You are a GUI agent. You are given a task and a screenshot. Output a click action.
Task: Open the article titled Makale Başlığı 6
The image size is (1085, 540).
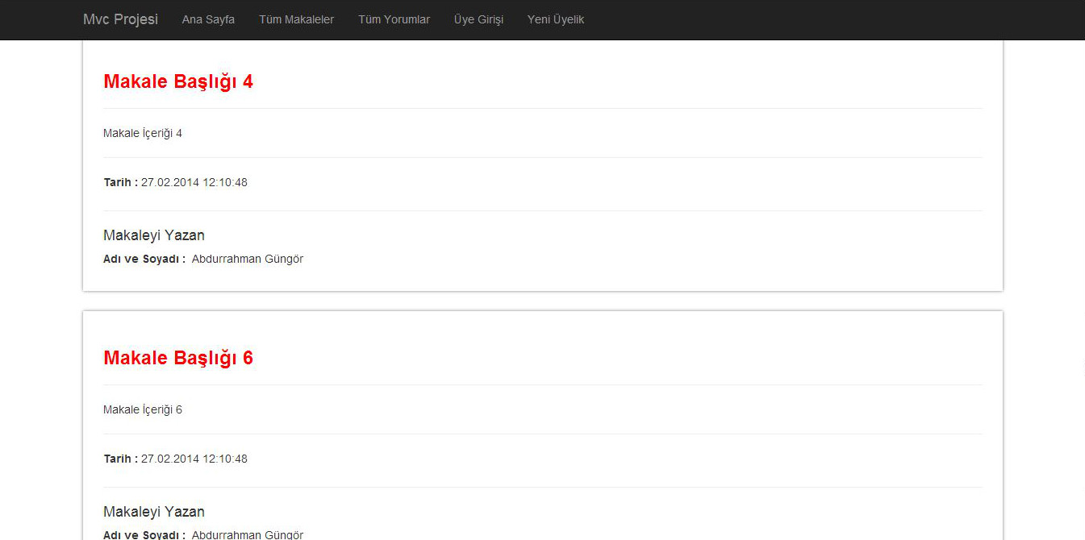point(178,358)
